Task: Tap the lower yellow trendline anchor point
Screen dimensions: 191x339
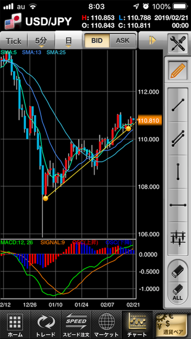Action: (x=45, y=198)
